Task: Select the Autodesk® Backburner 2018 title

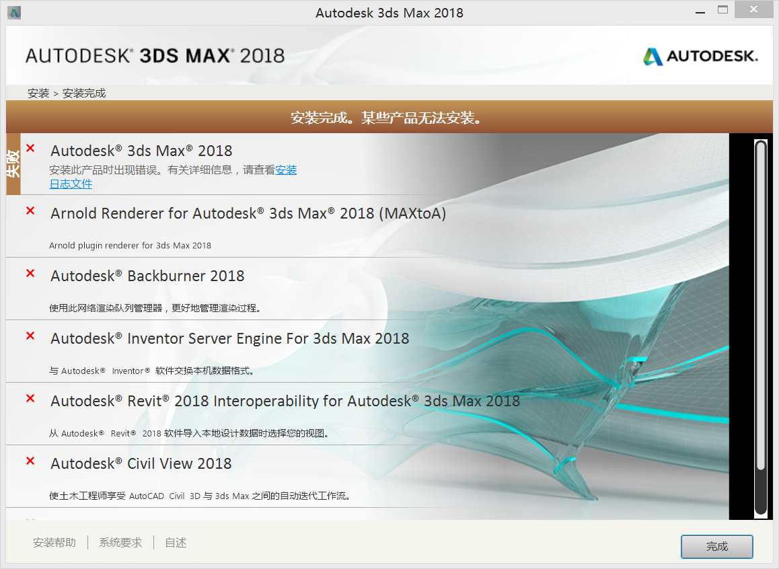Action: (147, 276)
